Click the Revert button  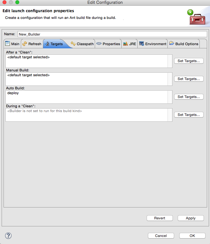click(160, 218)
